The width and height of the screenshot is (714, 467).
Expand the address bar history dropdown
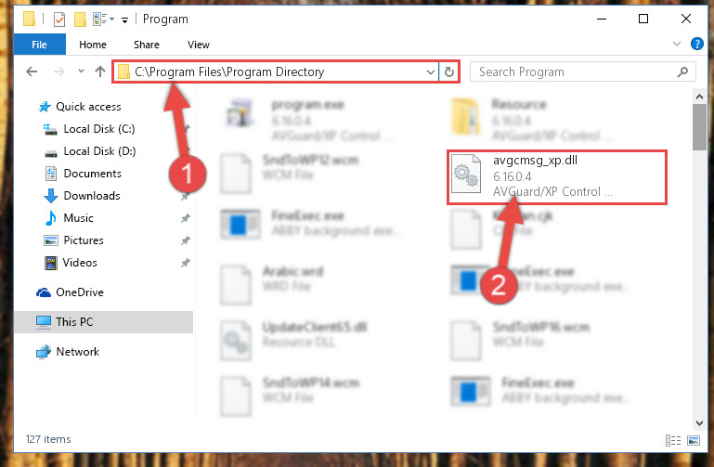(430, 71)
